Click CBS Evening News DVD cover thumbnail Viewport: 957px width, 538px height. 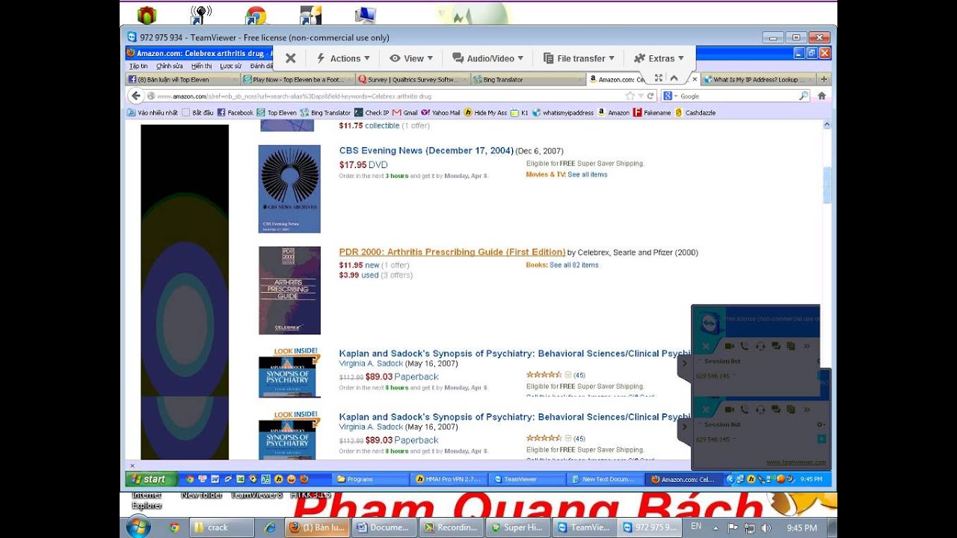[289, 189]
